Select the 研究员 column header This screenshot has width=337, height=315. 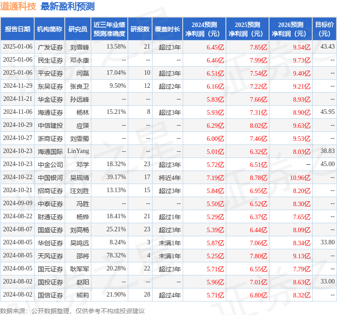point(78,29)
